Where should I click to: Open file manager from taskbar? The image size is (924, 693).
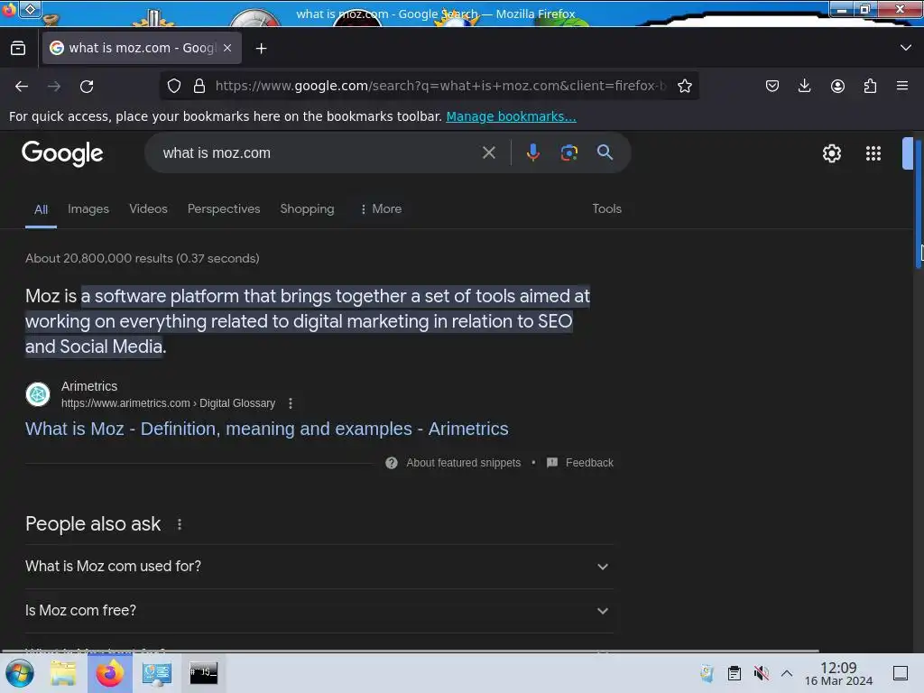pos(63,673)
